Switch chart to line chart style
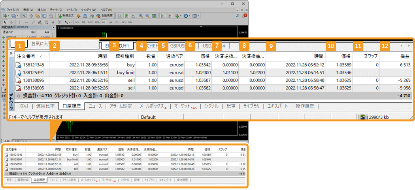This screenshot has height=190, width=415. point(133,16)
